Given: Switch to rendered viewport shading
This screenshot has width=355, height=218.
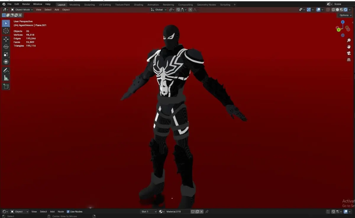Looking at the screenshot, I should 345,10.
